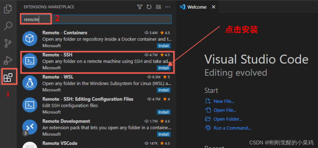Click Remote Development 1.7M download count
This screenshot has width=318, height=148.
click(x=151, y=121)
